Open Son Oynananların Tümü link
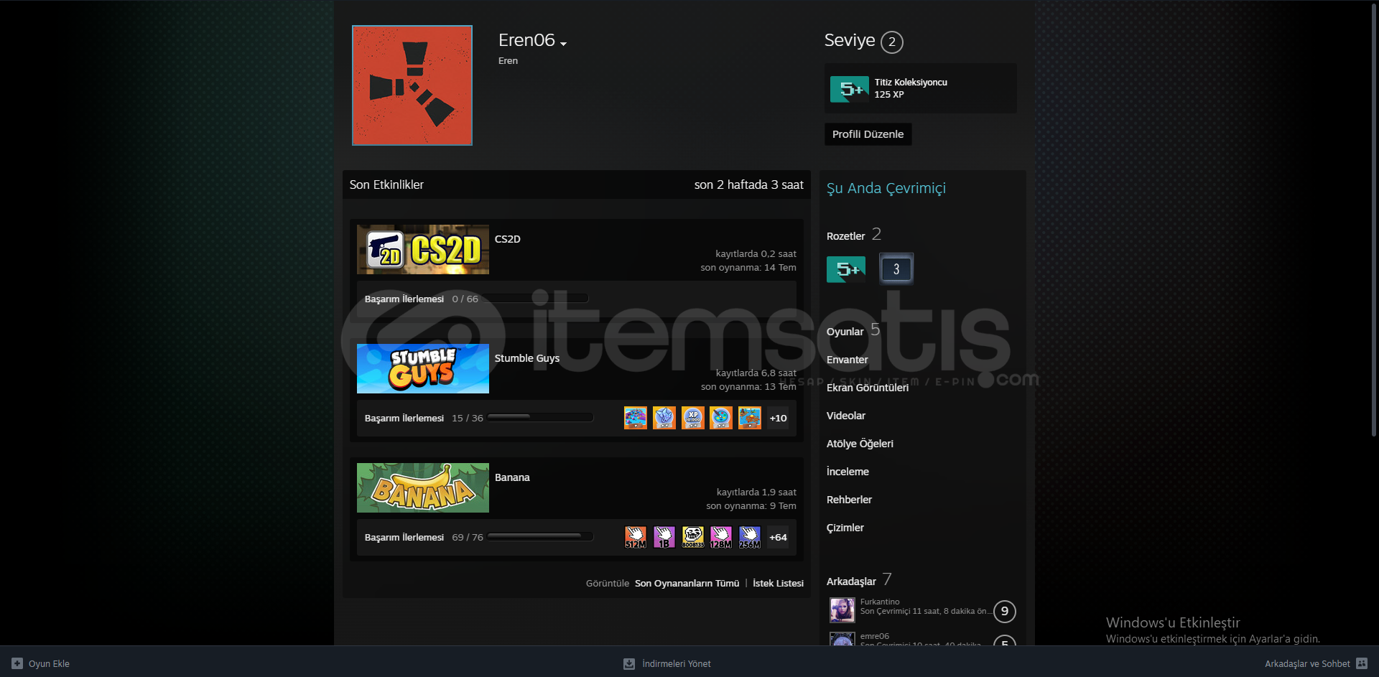1379x677 pixels. point(687,584)
